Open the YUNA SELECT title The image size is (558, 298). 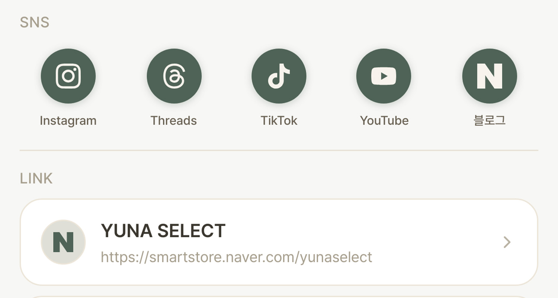(x=163, y=231)
